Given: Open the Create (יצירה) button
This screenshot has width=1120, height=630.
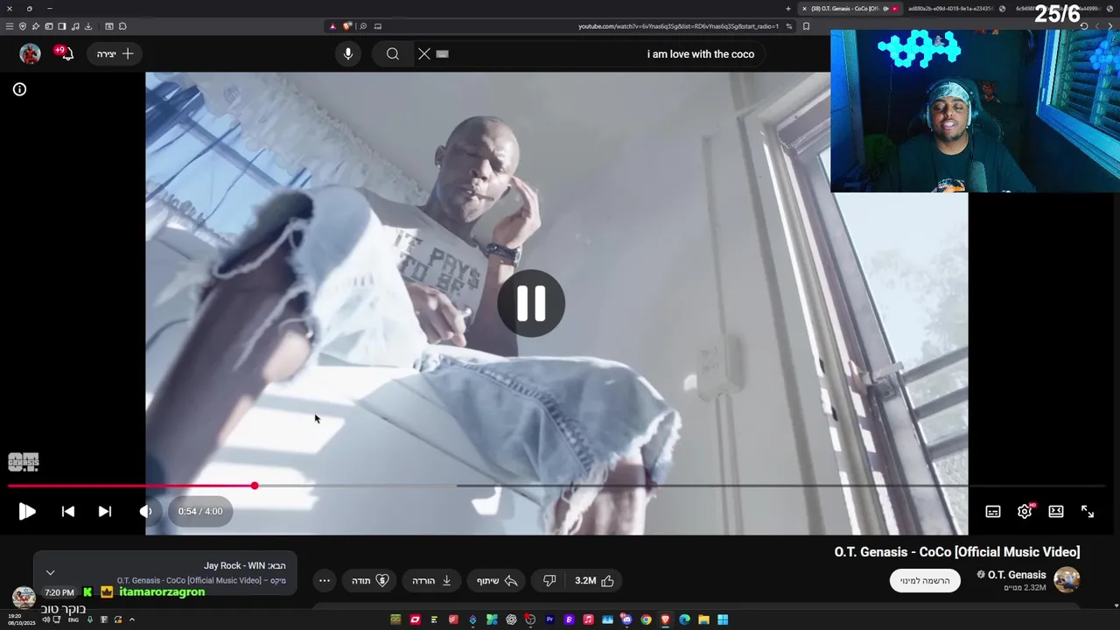Looking at the screenshot, I should pyautogui.click(x=115, y=54).
